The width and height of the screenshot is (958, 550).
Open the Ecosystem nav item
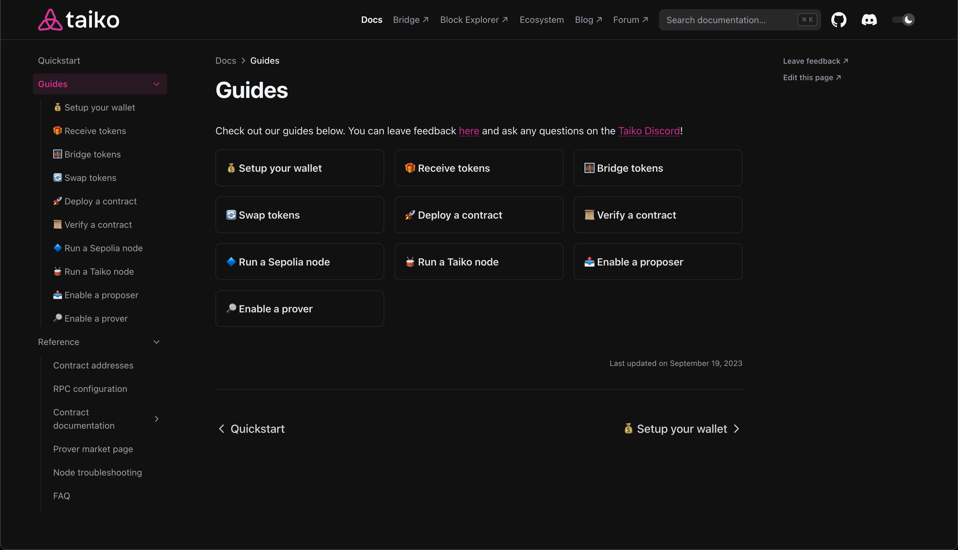541,20
